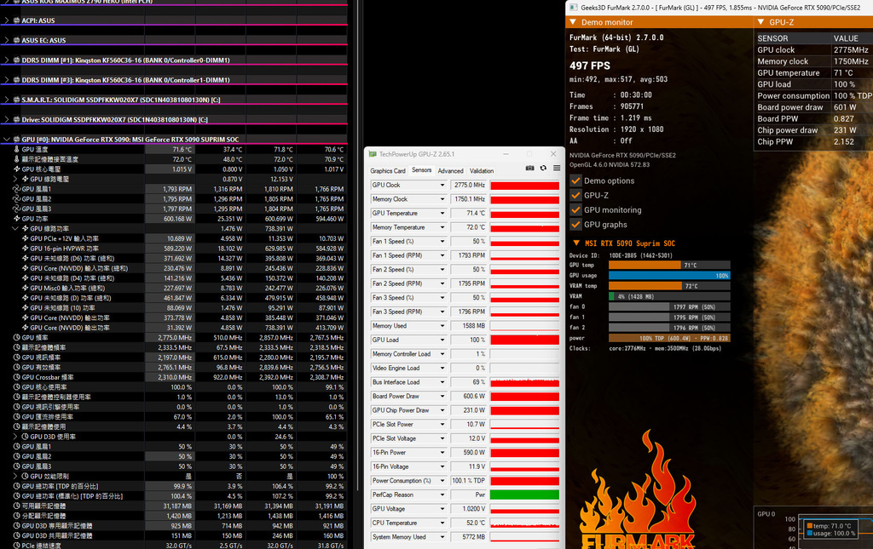Click clock icon beside GPU Crossbar 頻率

point(17,377)
